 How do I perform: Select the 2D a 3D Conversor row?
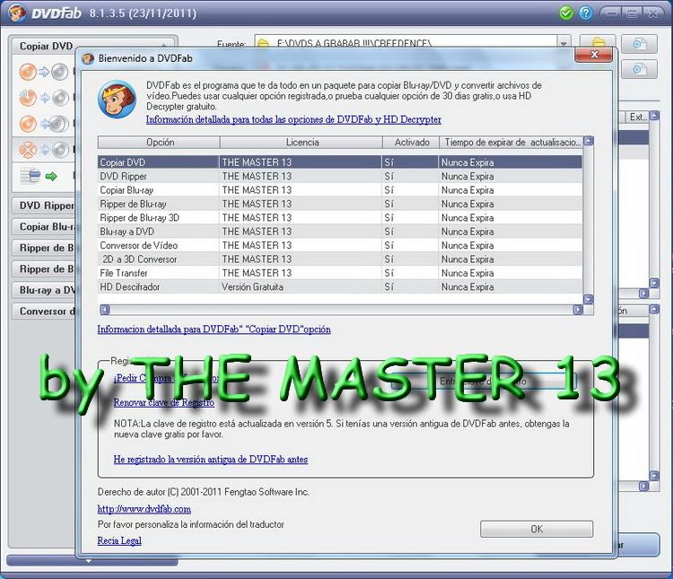point(340,259)
